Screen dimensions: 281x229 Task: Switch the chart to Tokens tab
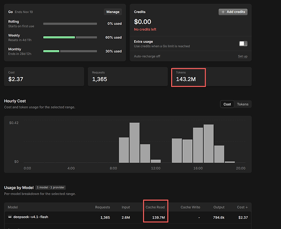click(243, 104)
